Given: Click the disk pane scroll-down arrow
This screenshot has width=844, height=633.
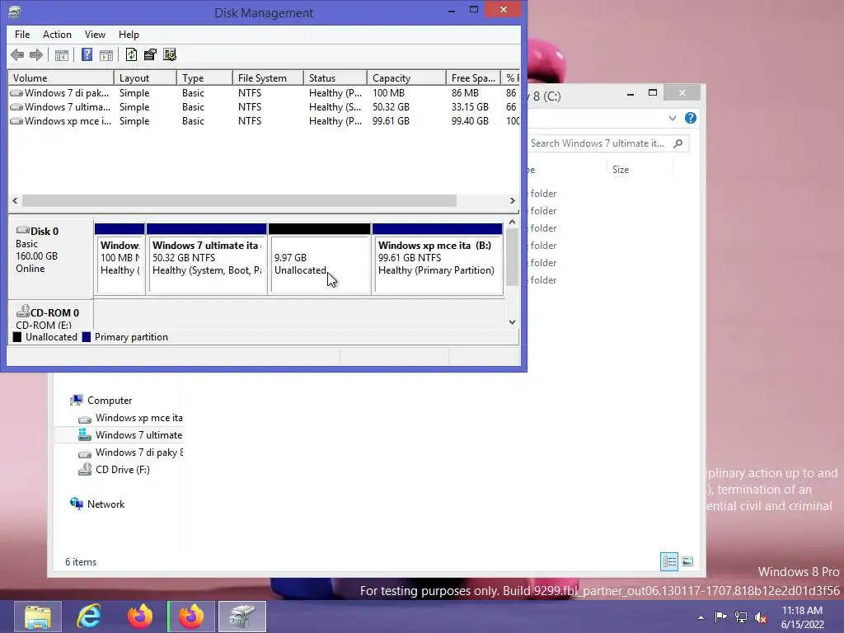Looking at the screenshot, I should [512, 322].
